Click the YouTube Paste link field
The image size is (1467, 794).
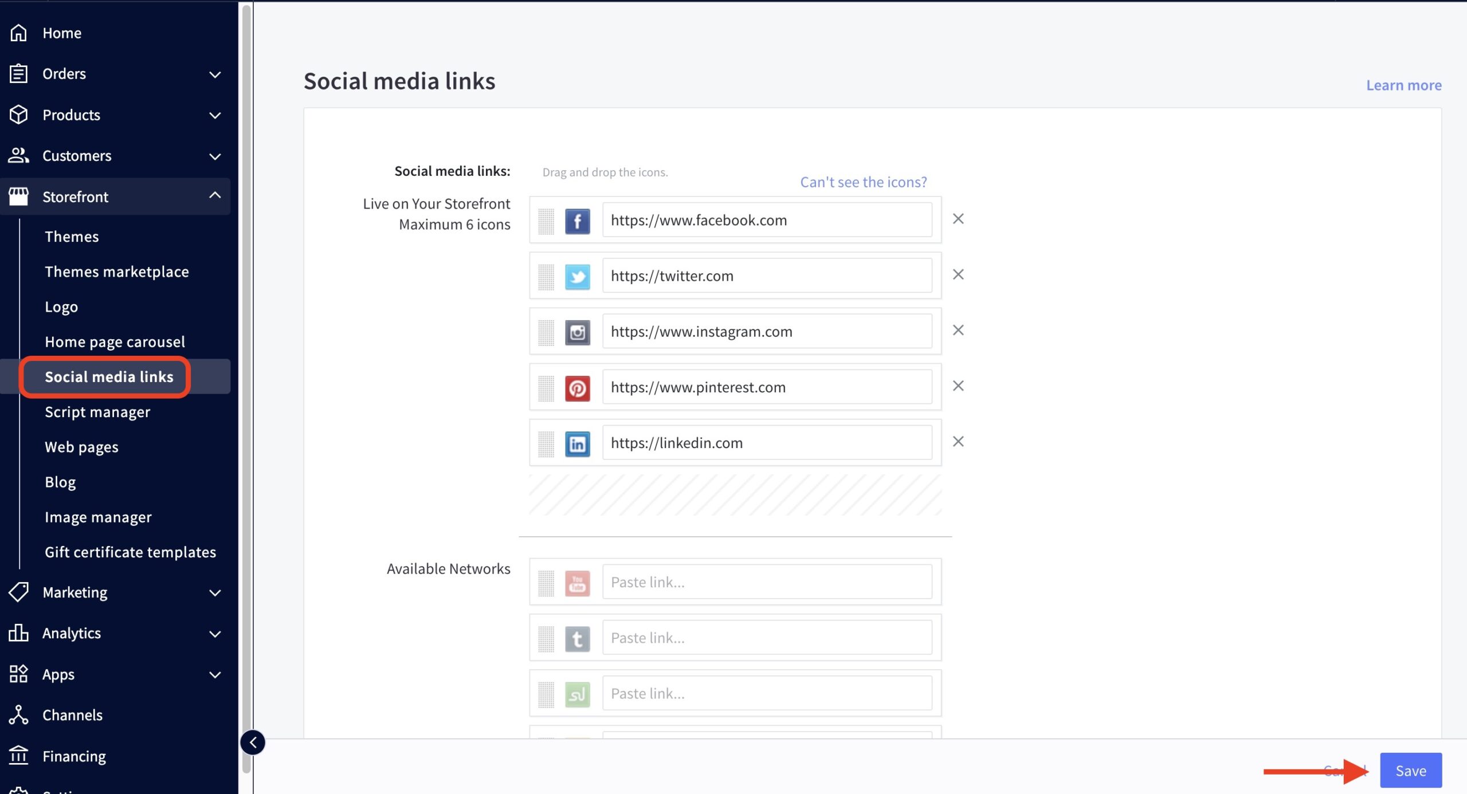pyautogui.click(x=767, y=582)
